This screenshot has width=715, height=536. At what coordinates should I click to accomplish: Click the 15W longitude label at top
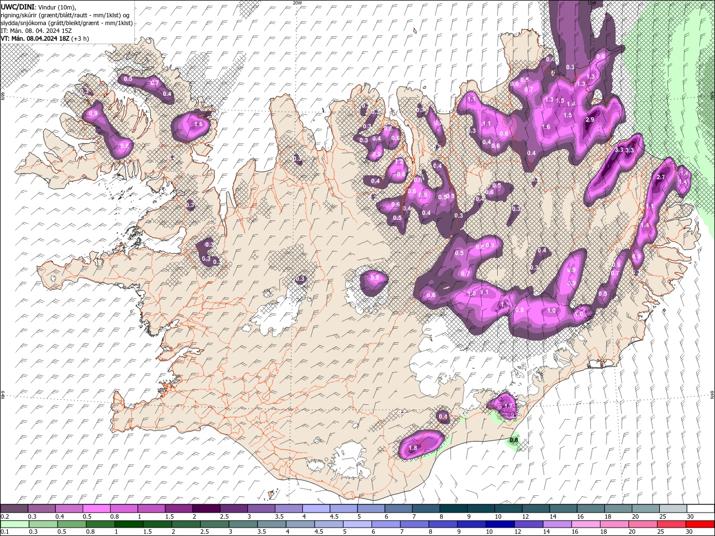(592, 3)
